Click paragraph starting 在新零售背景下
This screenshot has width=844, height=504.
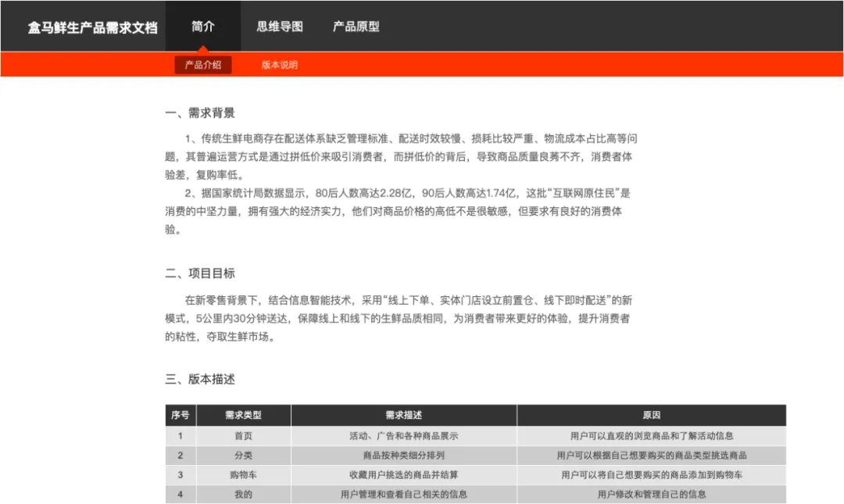pos(399,318)
